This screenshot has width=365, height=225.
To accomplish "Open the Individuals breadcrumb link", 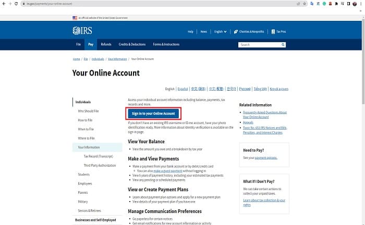I will pyautogui.click(x=98, y=59).
